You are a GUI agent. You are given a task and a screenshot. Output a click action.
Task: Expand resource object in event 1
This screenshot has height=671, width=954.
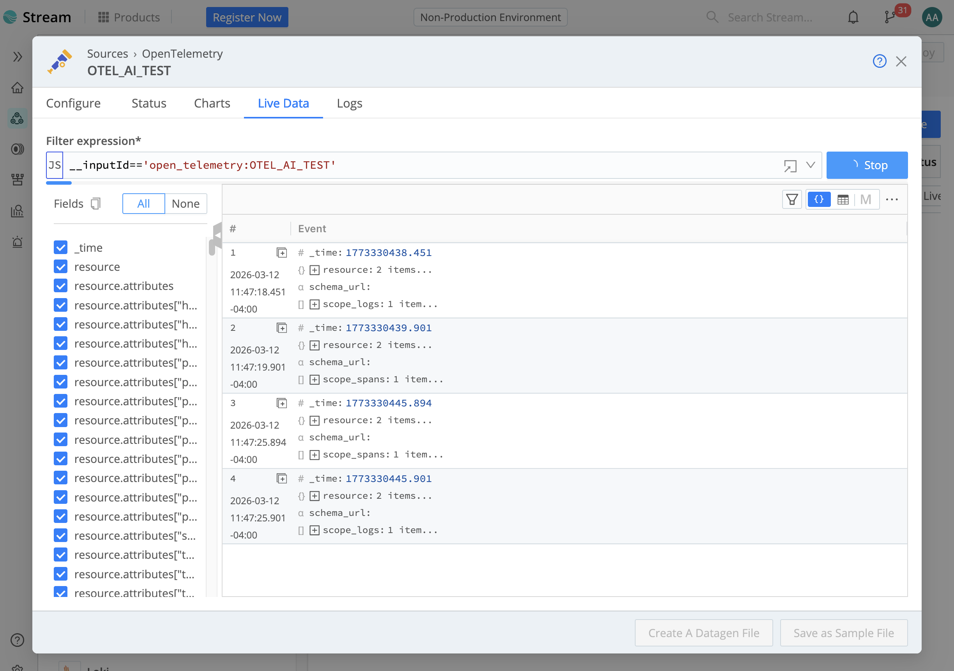click(314, 270)
